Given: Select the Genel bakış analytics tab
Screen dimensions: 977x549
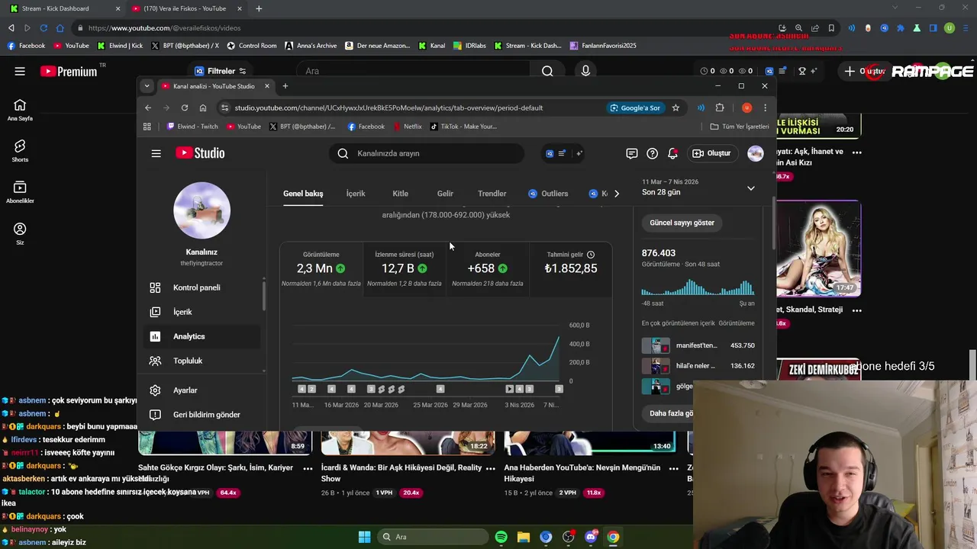Looking at the screenshot, I should [x=303, y=194].
